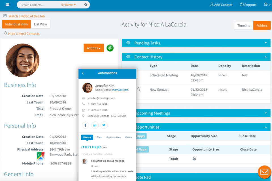Click the Done by column header
This screenshot has width=272, height=181.
(x=225, y=66)
